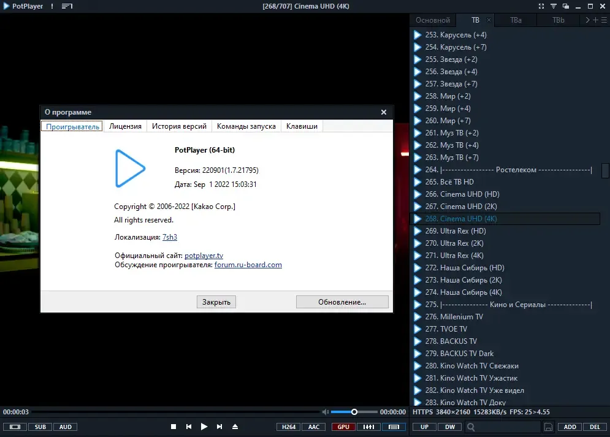
Task: Open the equalizer control panel icon
Action: [368, 427]
